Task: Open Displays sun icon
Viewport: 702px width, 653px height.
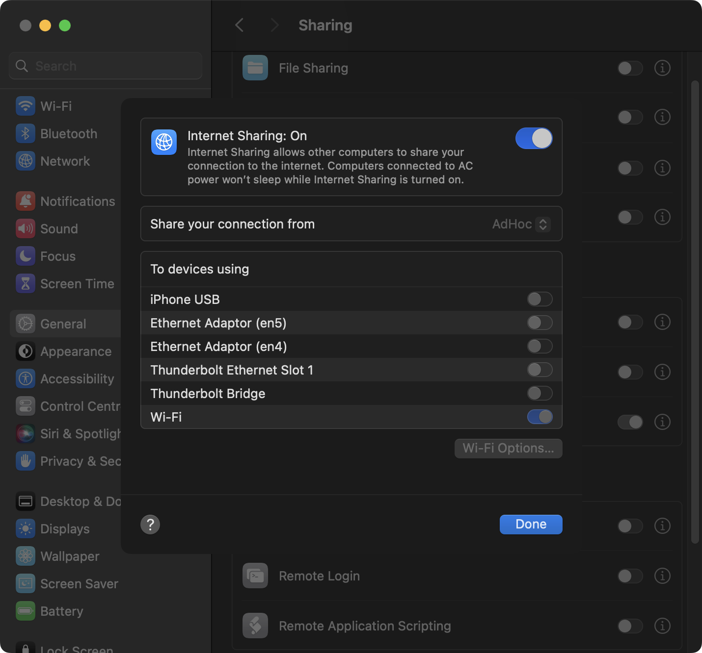Action: click(26, 528)
